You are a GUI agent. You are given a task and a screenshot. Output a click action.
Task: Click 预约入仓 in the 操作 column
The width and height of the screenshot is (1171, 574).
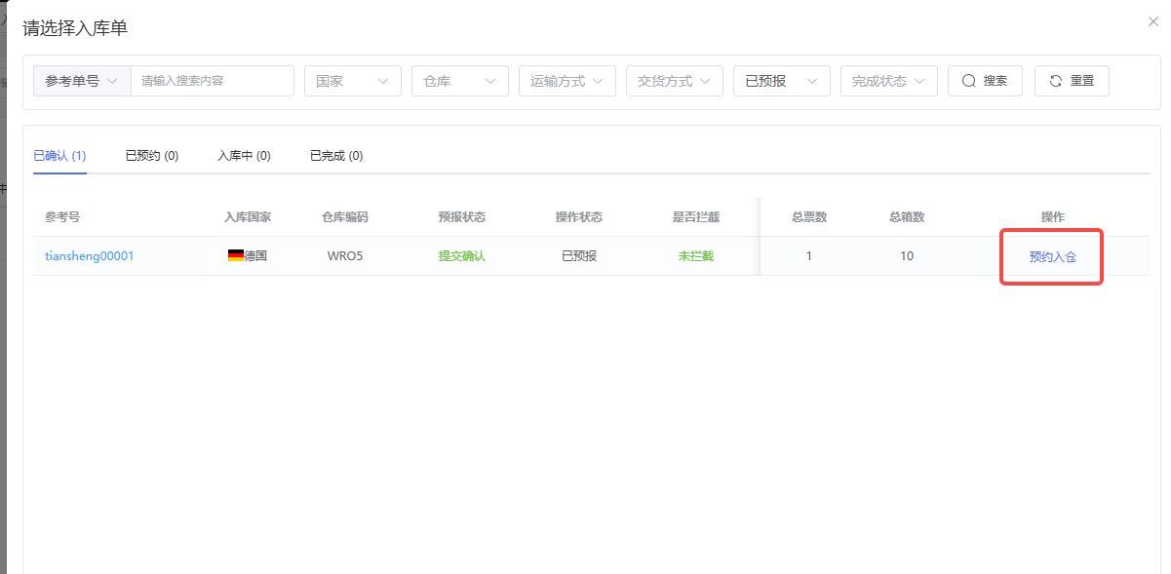pos(1052,257)
